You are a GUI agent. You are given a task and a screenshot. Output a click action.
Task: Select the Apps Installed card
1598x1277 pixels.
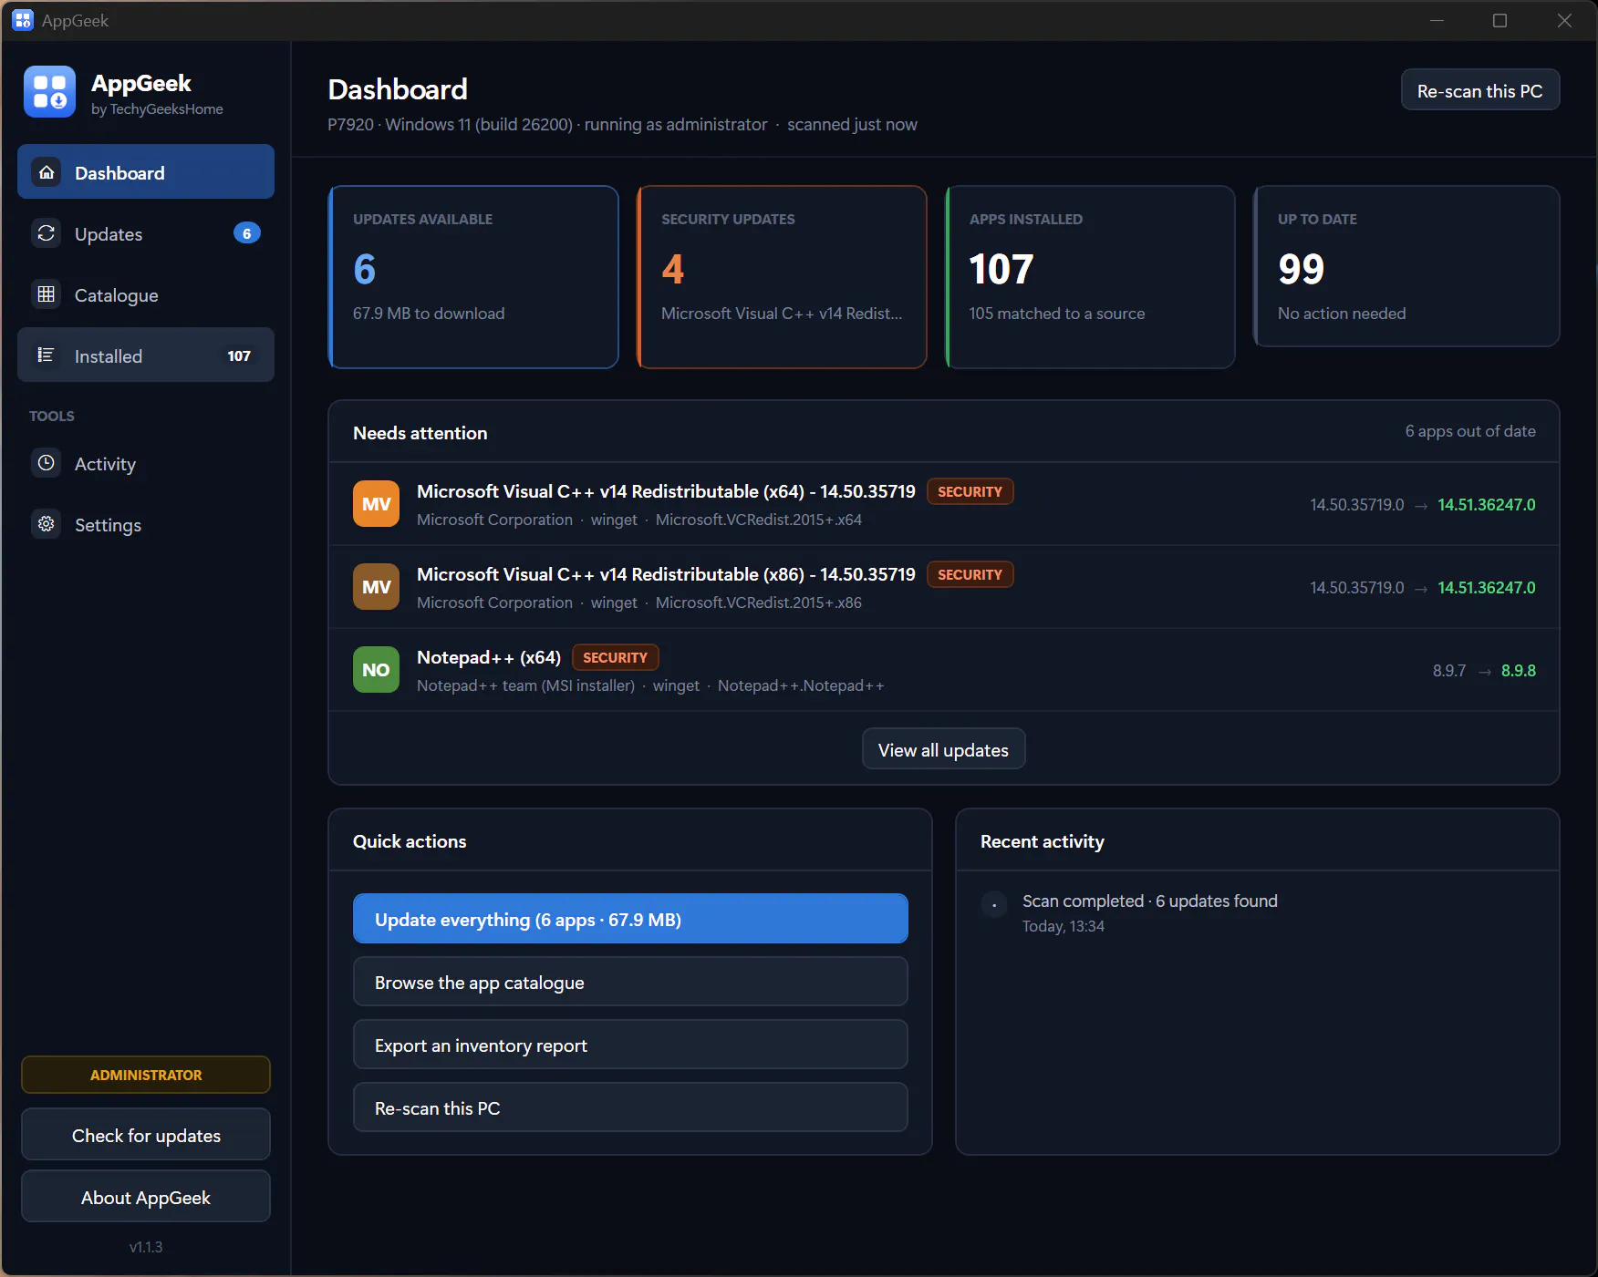click(x=1090, y=277)
